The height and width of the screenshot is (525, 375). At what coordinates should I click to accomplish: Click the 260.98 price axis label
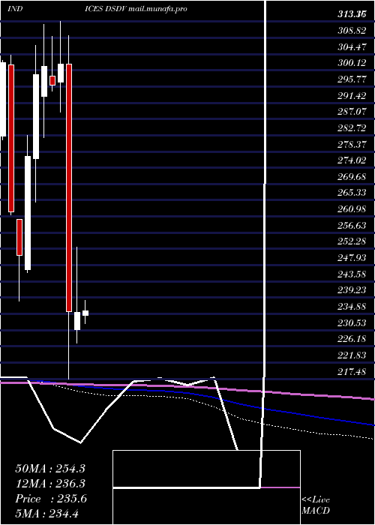[x=352, y=209]
